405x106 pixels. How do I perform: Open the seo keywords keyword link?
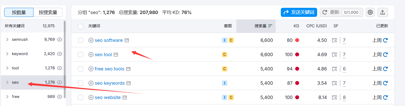click(110, 83)
